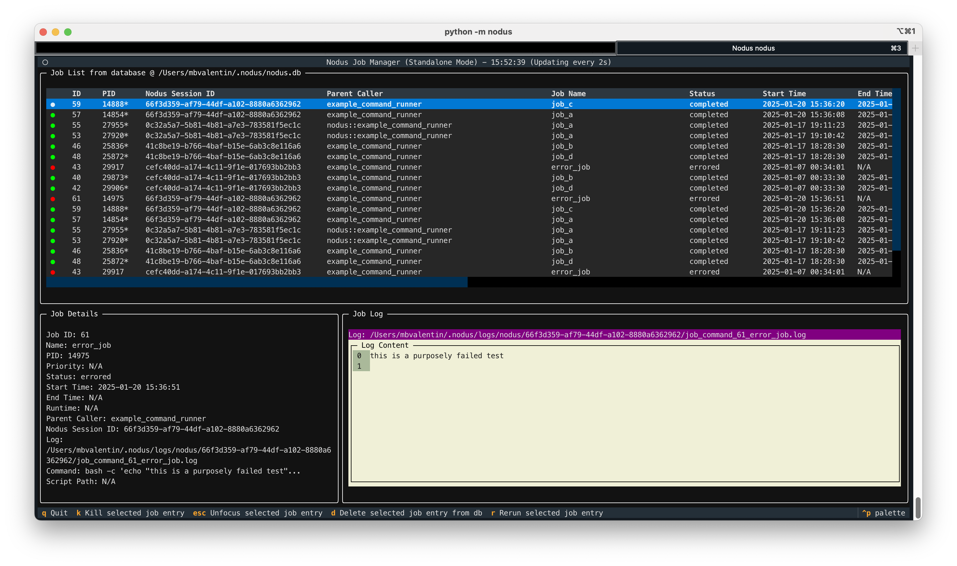Image resolution: width=957 pixels, height=566 pixels.
Task: Click the End Time column header
Action: [874, 93]
